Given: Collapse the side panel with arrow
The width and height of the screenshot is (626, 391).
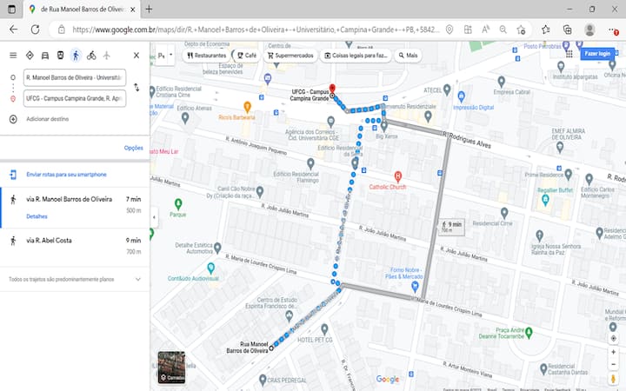Looking at the screenshot, I should [154, 216].
